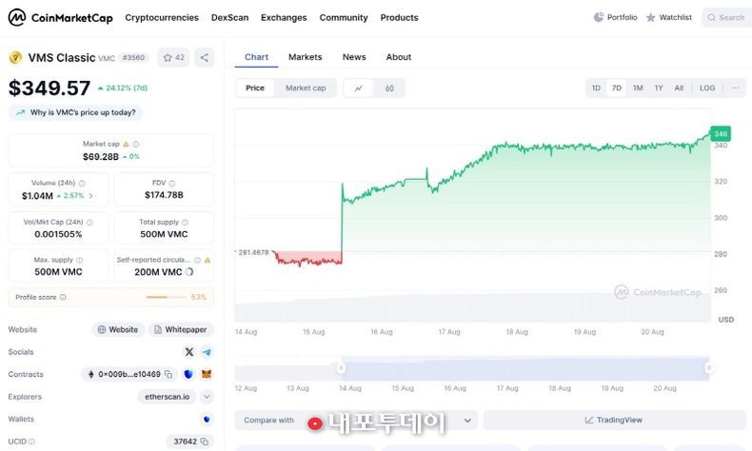Click the search magnifier icon
The width and height of the screenshot is (752, 451).
coord(711,18)
